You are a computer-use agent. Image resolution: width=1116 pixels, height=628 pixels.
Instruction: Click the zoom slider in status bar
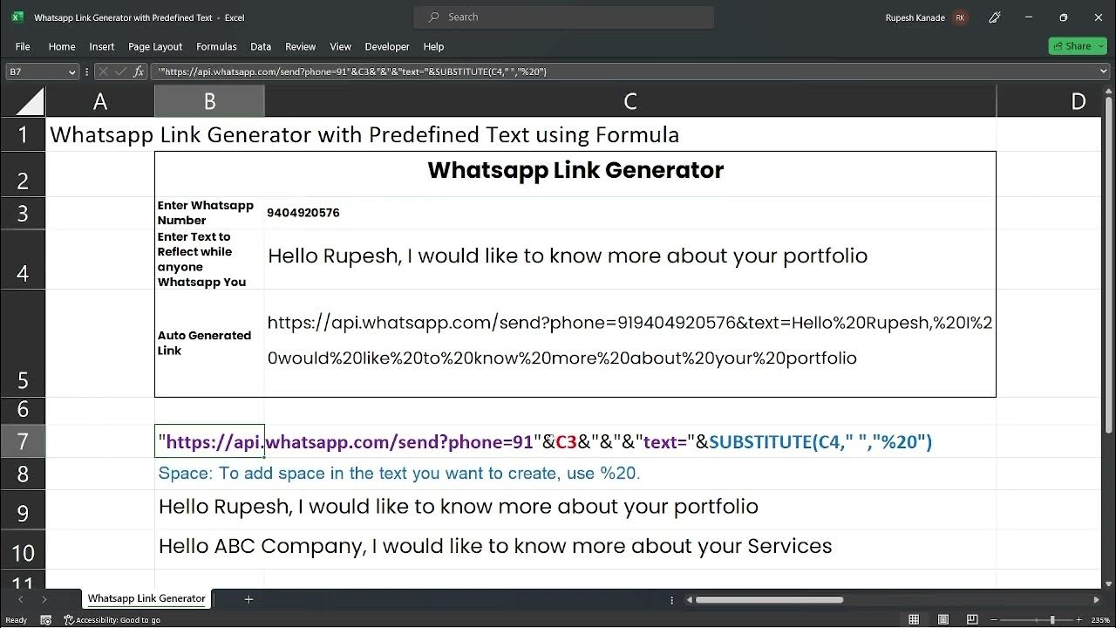pyautogui.click(x=1052, y=620)
